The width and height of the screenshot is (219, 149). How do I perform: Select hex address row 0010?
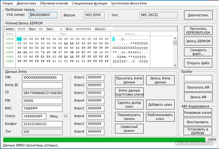[10, 43]
